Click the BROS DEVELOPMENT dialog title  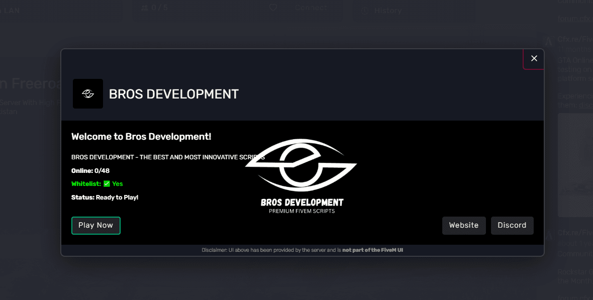173,94
